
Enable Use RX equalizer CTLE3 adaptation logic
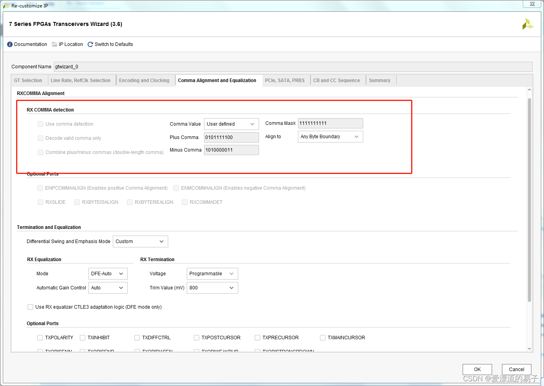click(x=30, y=307)
